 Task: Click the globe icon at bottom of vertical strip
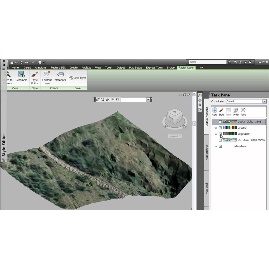(x=200, y=110)
